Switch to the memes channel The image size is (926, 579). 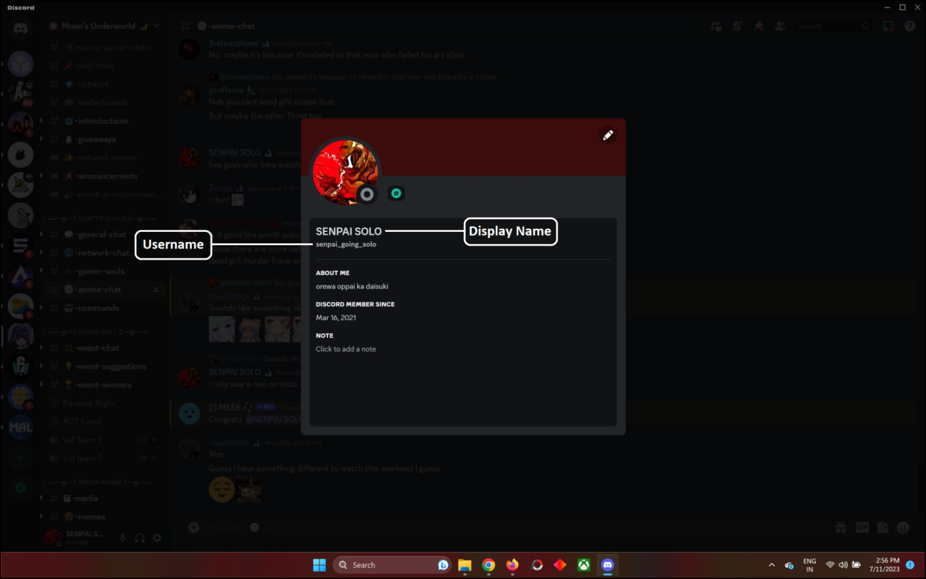[86, 516]
